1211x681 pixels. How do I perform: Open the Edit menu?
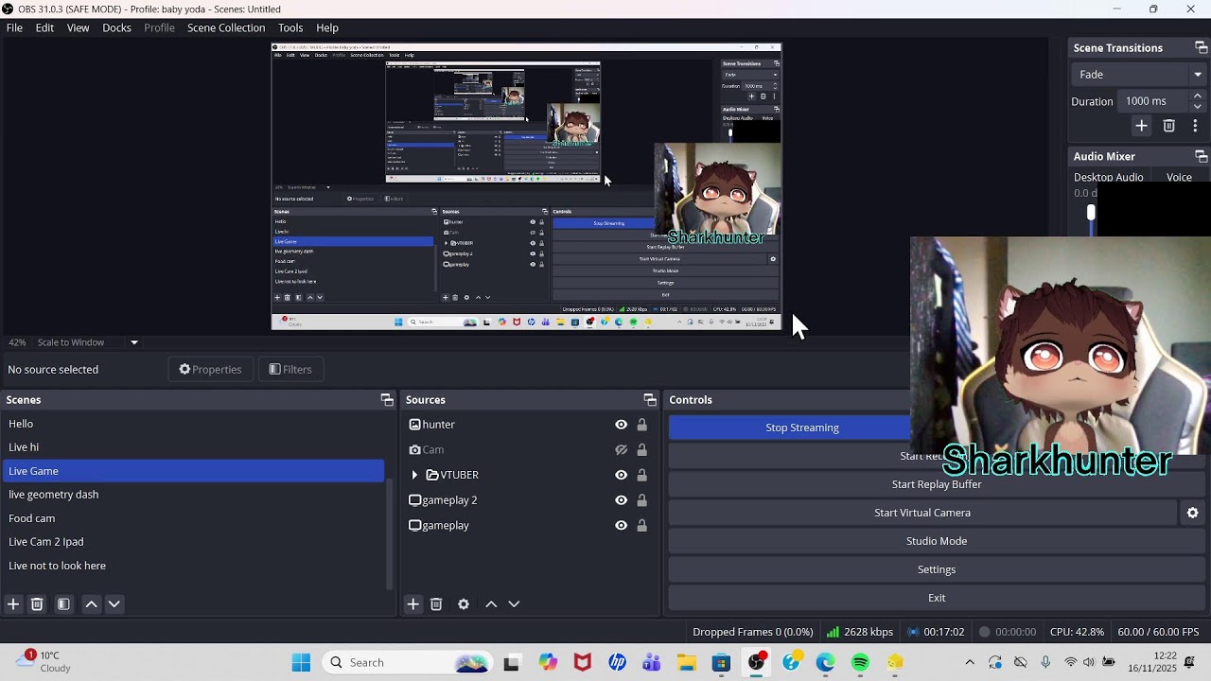click(x=44, y=27)
